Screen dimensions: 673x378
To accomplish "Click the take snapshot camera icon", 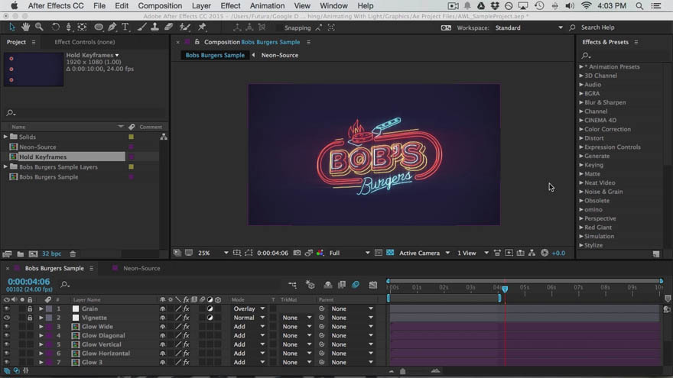I will [x=297, y=253].
